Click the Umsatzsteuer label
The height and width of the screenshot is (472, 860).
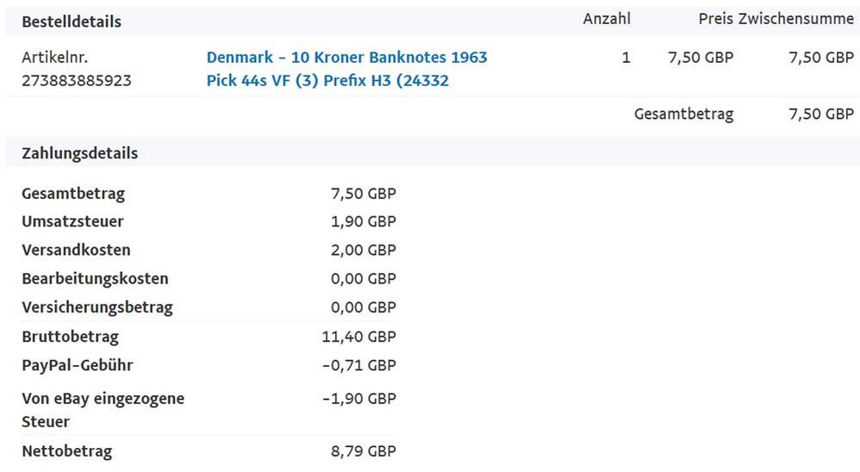[72, 221]
